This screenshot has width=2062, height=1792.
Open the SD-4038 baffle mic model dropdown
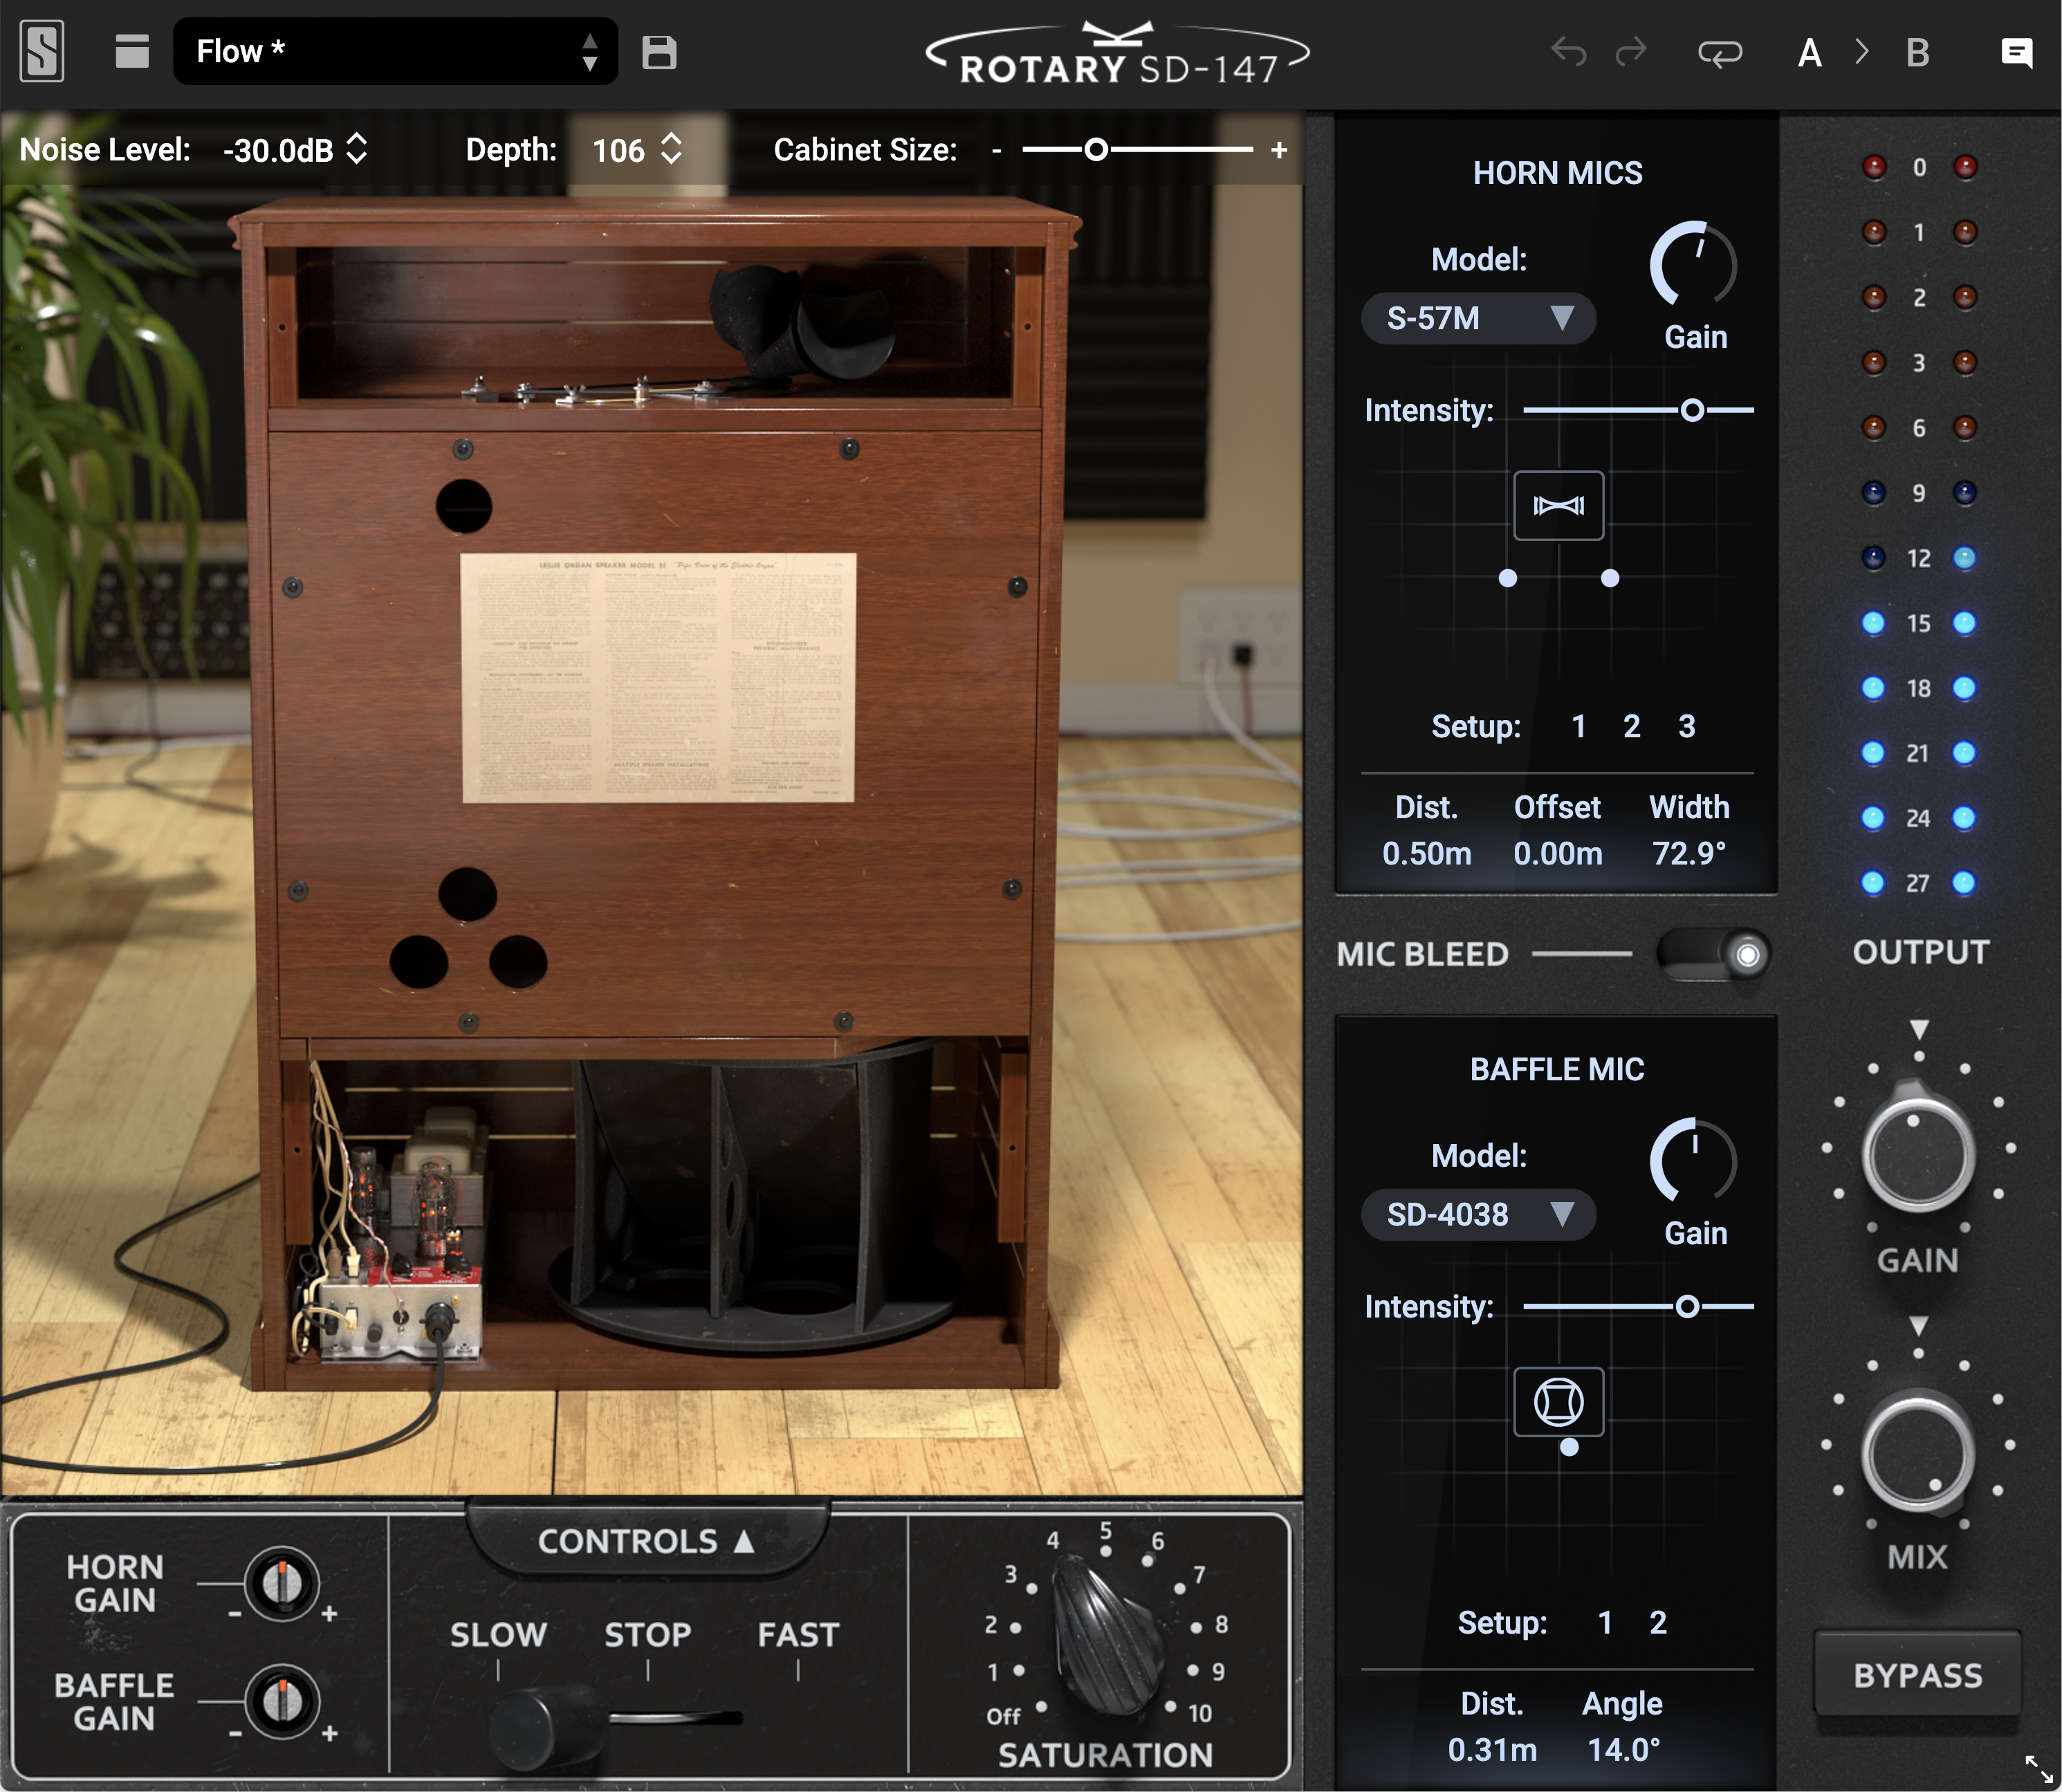click(x=1478, y=1214)
